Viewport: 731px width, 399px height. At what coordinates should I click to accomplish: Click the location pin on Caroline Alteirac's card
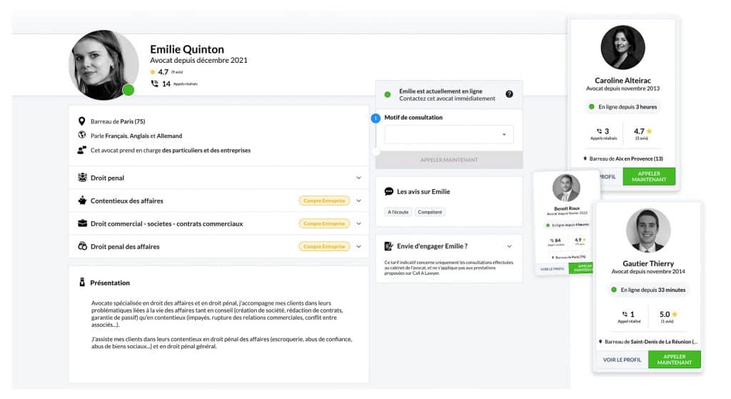click(585, 158)
